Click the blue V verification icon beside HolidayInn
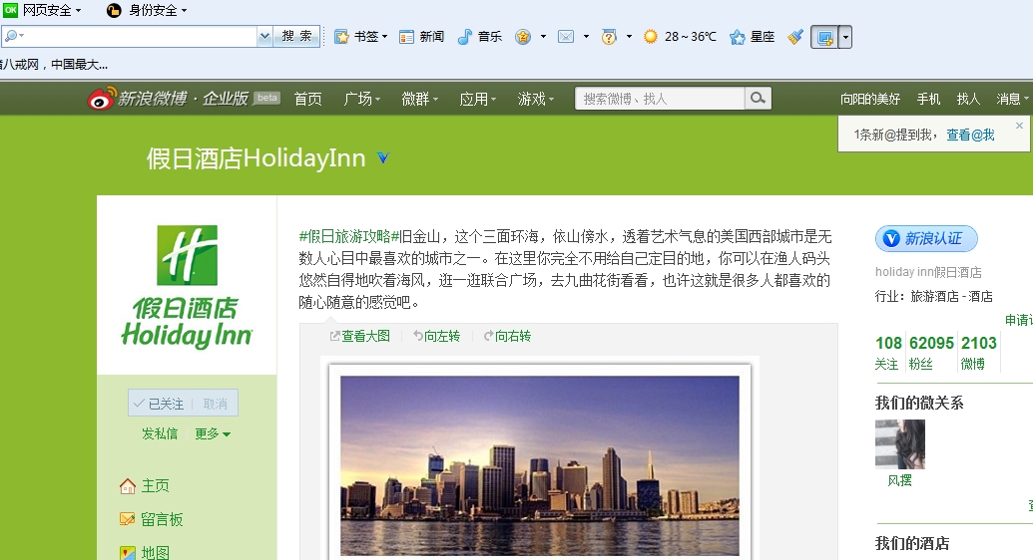 383,157
